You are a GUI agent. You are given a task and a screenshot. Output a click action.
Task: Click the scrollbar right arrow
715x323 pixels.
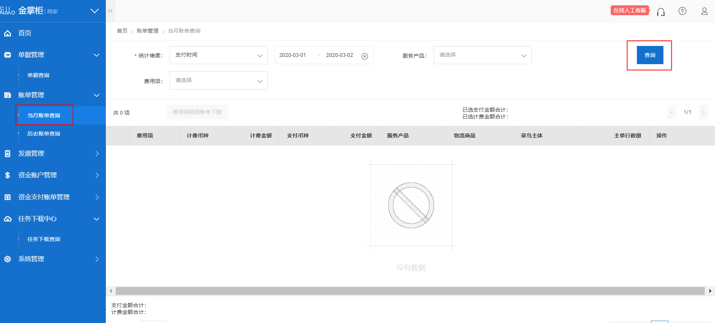(x=710, y=291)
